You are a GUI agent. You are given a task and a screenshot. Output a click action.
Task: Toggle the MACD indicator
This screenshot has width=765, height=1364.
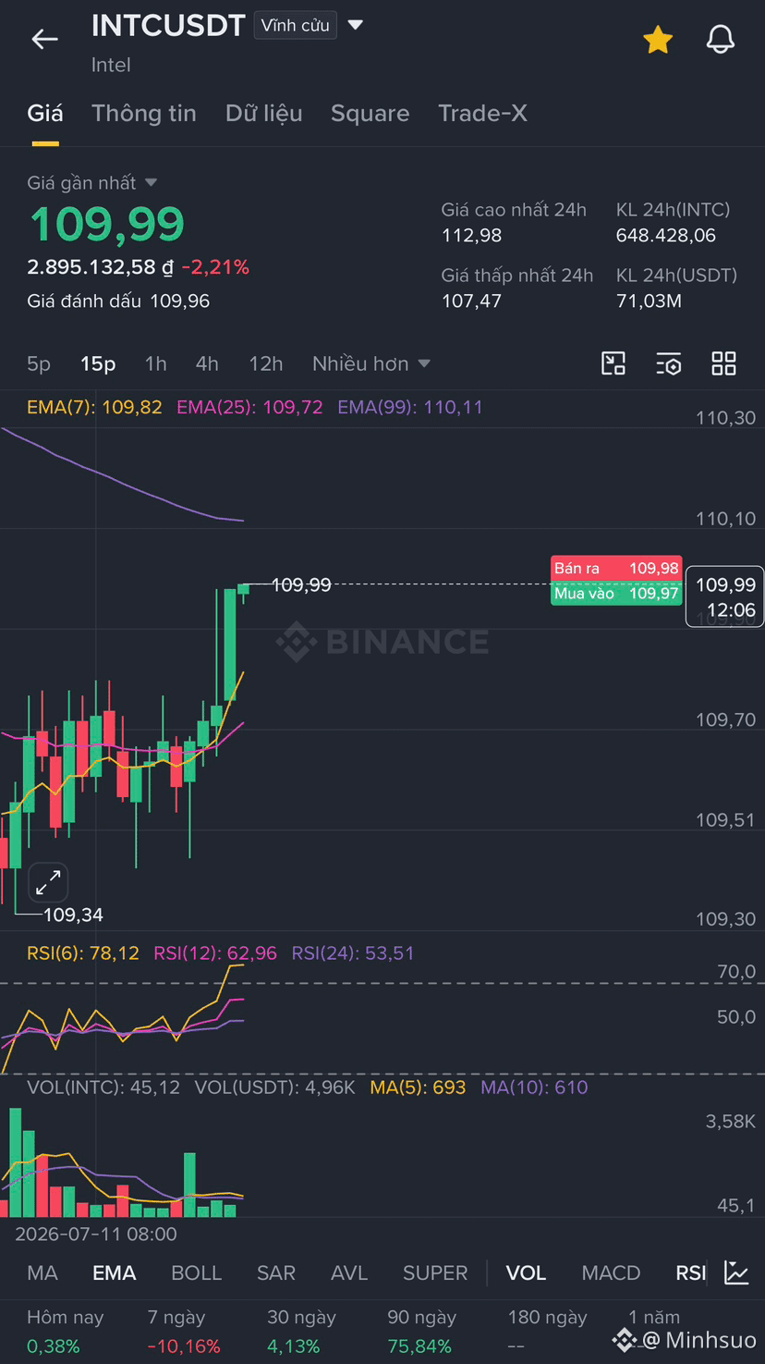click(x=611, y=1272)
